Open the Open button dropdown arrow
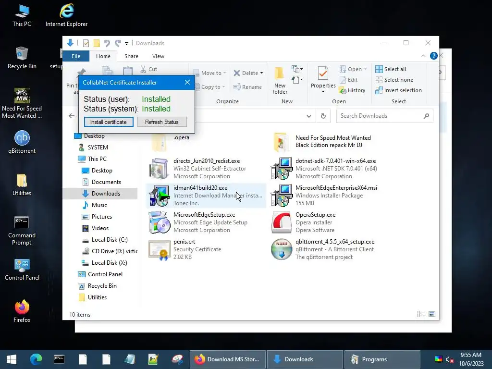This screenshot has width=492, height=369. tap(366, 69)
